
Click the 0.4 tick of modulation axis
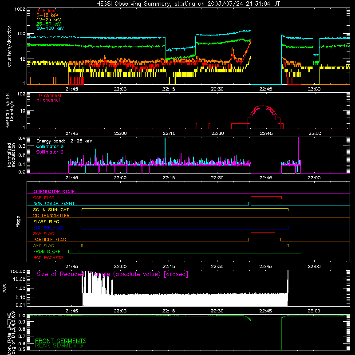click(22, 138)
